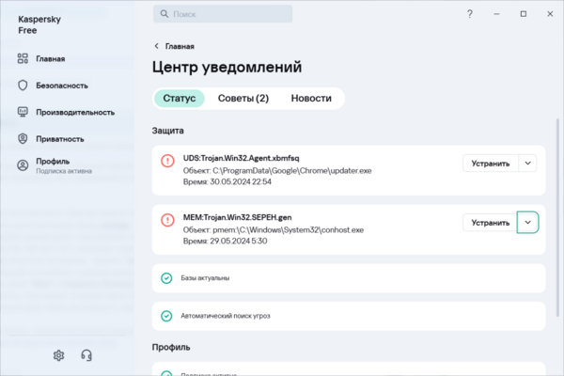Click the time 29.05.2024 5:30

point(239,241)
